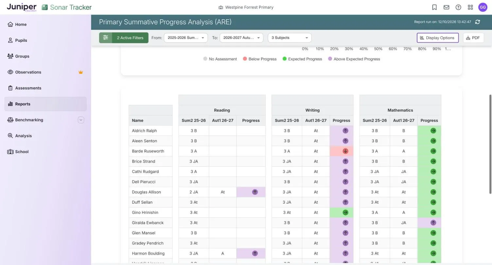
Task: Open Analysis in sidebar
Action: tap(45, 136)
